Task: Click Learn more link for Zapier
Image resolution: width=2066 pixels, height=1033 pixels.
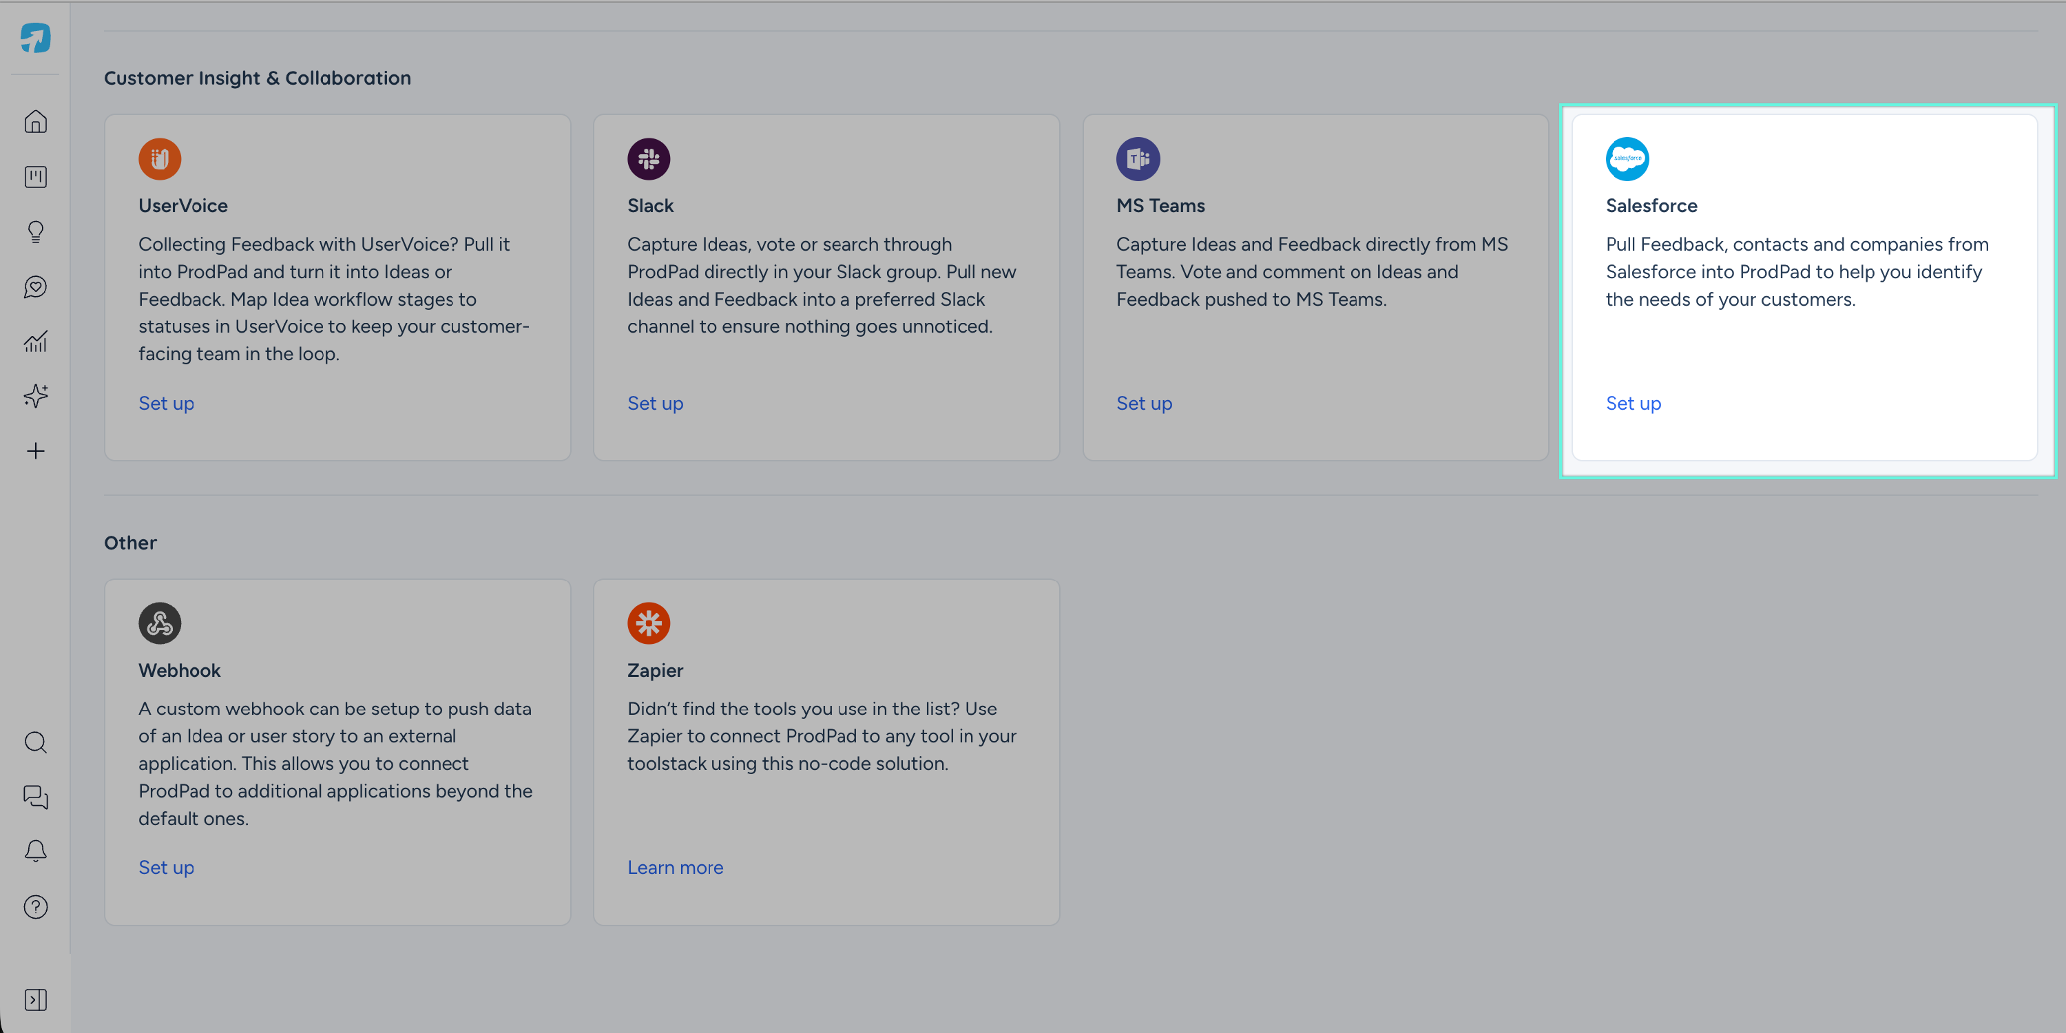Action: 674,868
